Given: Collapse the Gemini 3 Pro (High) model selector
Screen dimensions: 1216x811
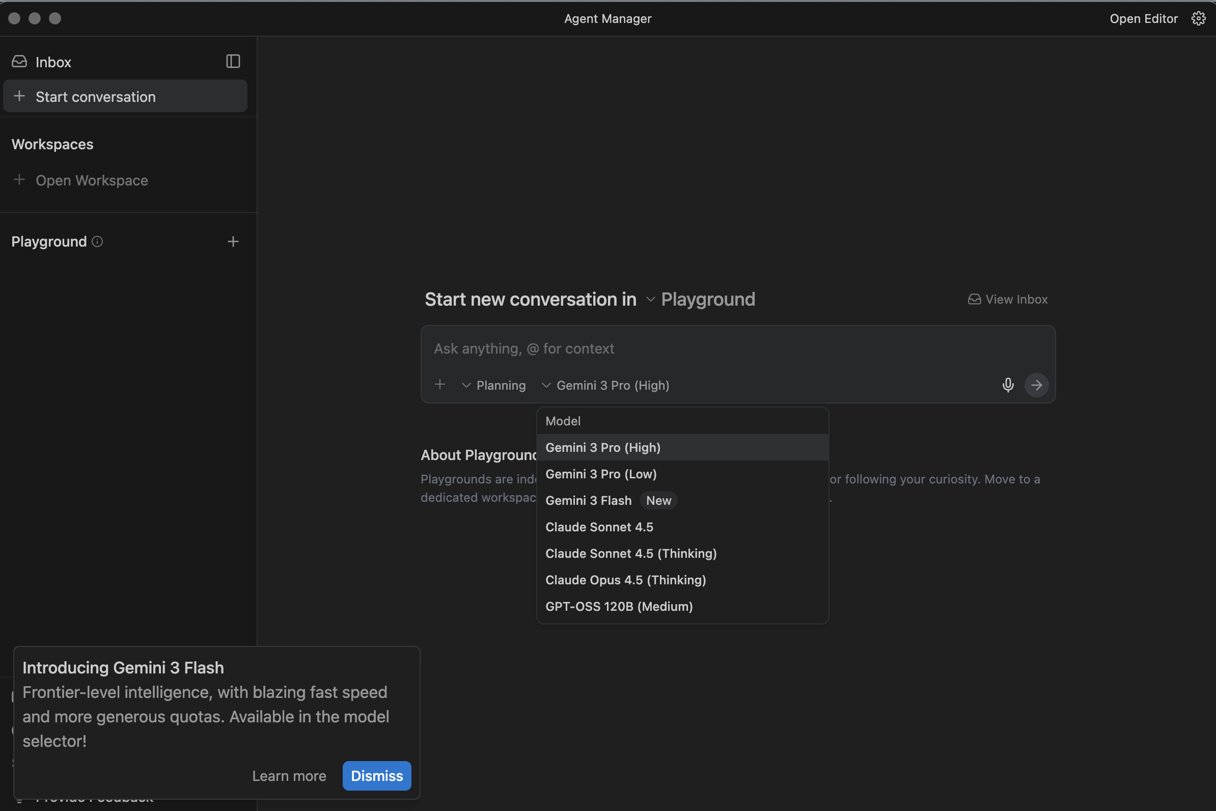Looking at the screenshot, I should click(x=605, y=385).
